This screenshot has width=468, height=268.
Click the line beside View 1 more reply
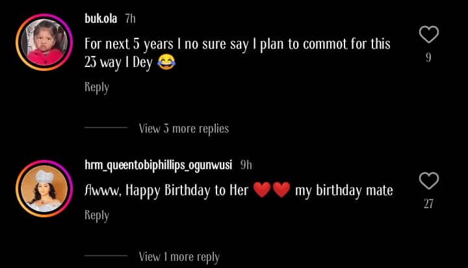click(106, 256)
